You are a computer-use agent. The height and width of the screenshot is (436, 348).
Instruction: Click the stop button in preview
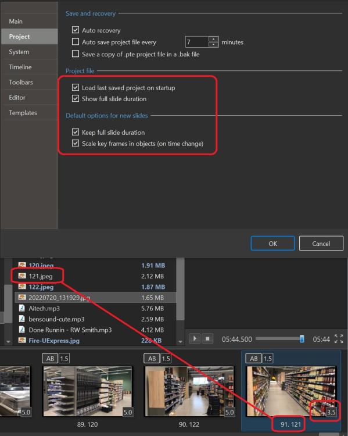(x=207, y=339)
